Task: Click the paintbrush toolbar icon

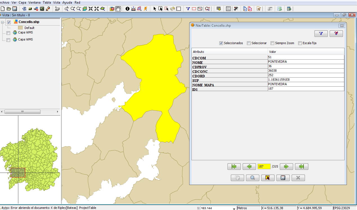Action: [259, 9]
